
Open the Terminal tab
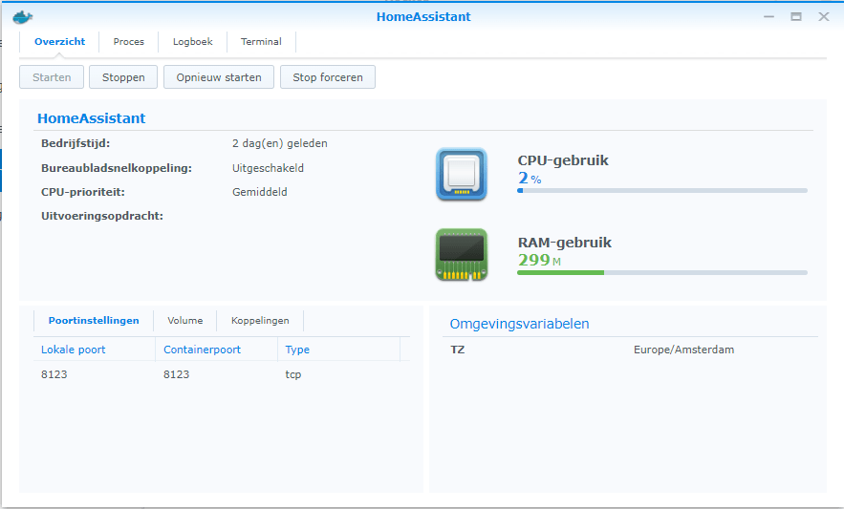click(x=261, y=41)
